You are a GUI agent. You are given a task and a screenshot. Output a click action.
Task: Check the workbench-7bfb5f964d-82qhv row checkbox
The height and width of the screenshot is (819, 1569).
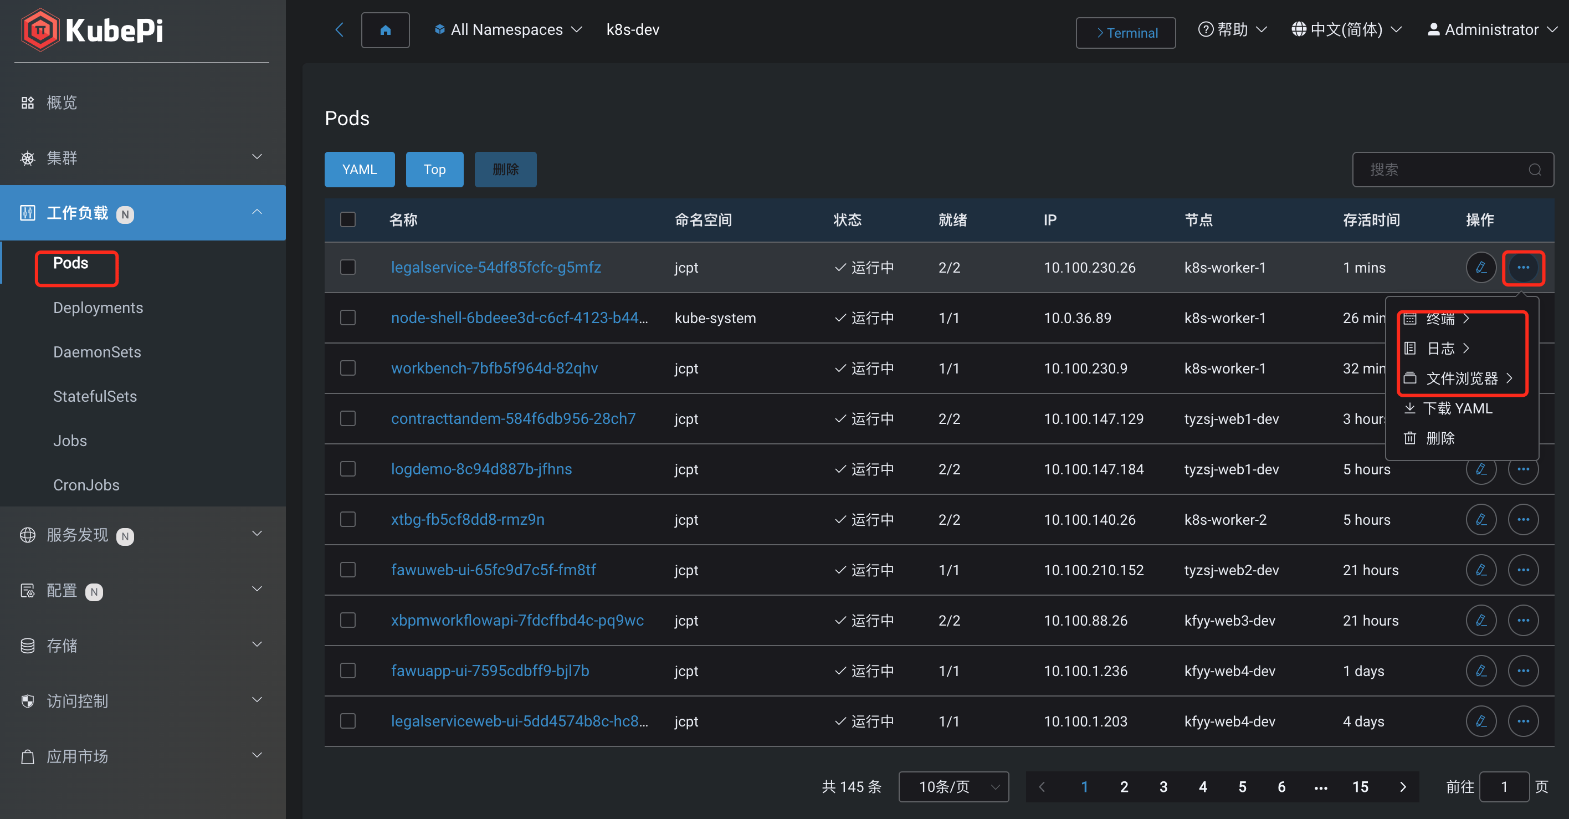(x=348, y=368)
